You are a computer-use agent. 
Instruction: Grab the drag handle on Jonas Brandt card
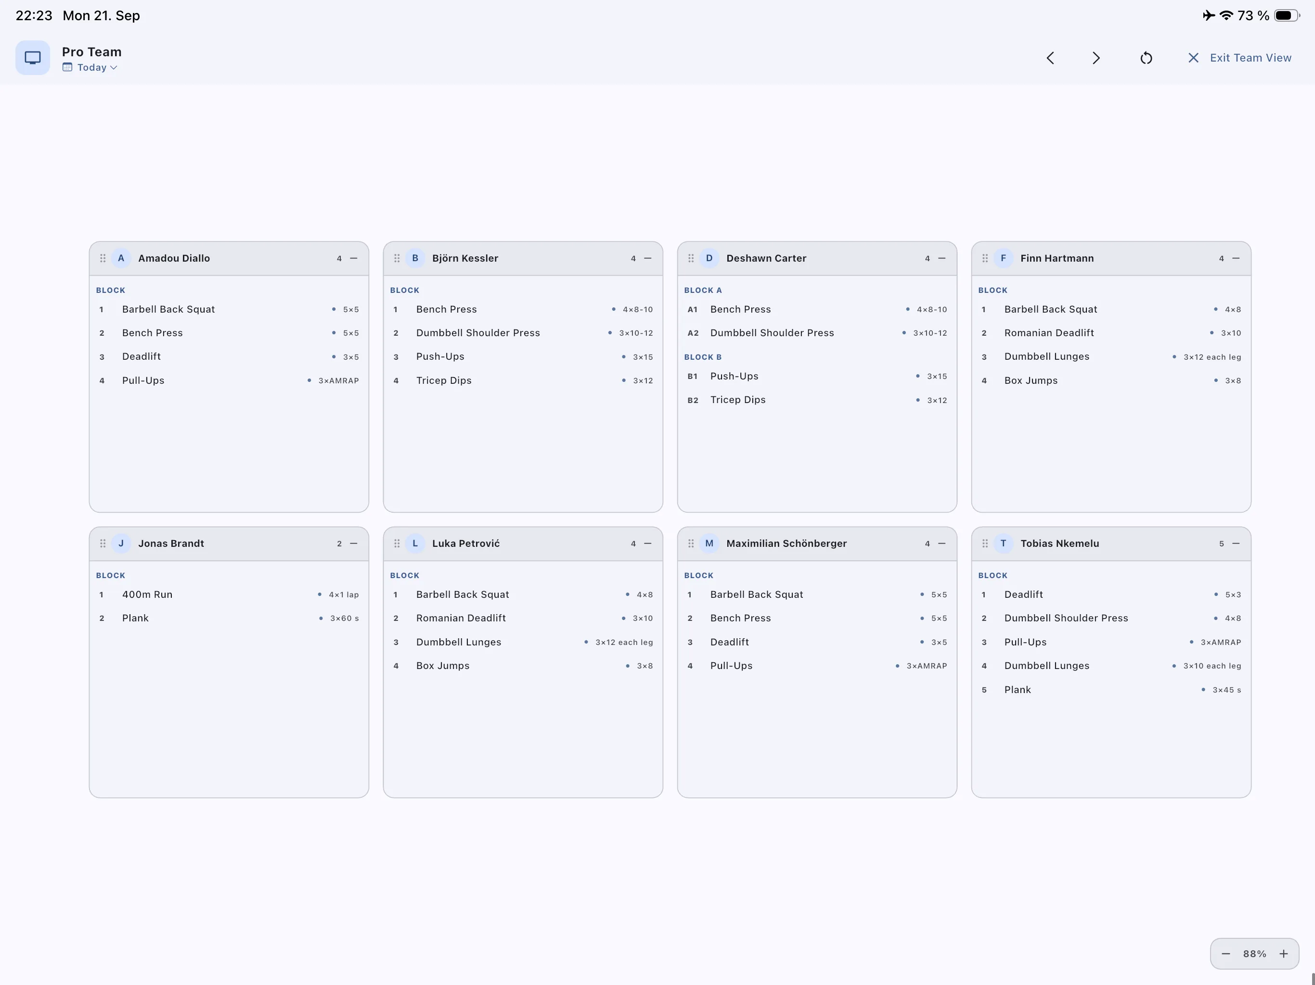tap(103, 543)
